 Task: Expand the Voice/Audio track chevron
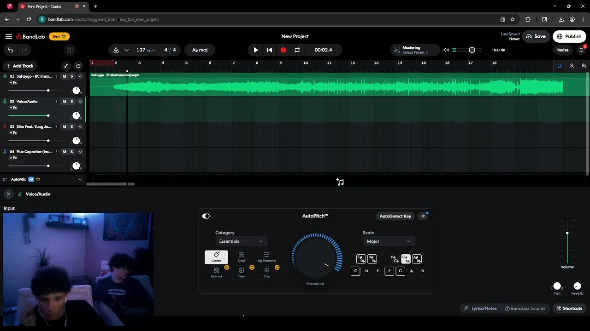(80, 102)
